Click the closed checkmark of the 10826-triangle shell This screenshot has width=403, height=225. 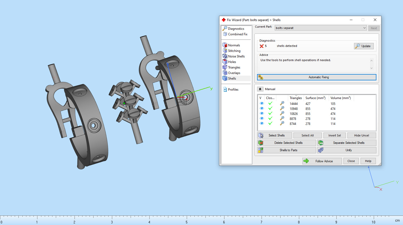[x=270, y=114]
